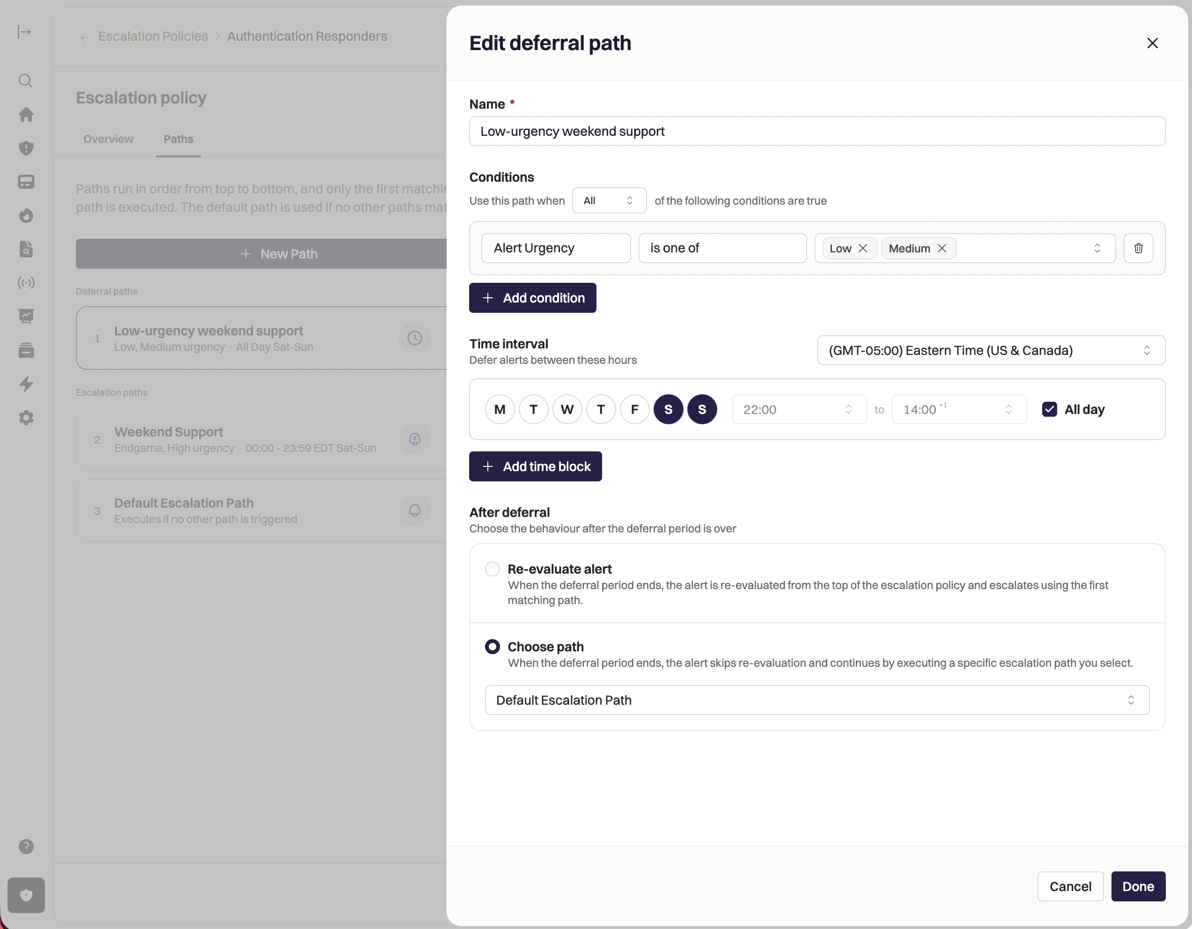
Task: Open search from the left sidebar
Action: 26,81
